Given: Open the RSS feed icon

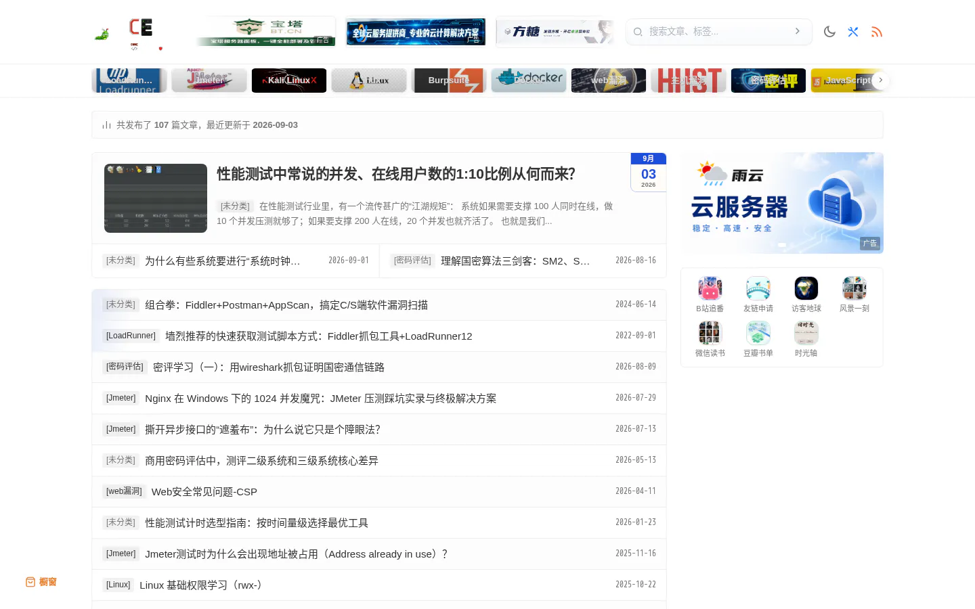Looking at the screenshot, I should click(x=877, y=32).
